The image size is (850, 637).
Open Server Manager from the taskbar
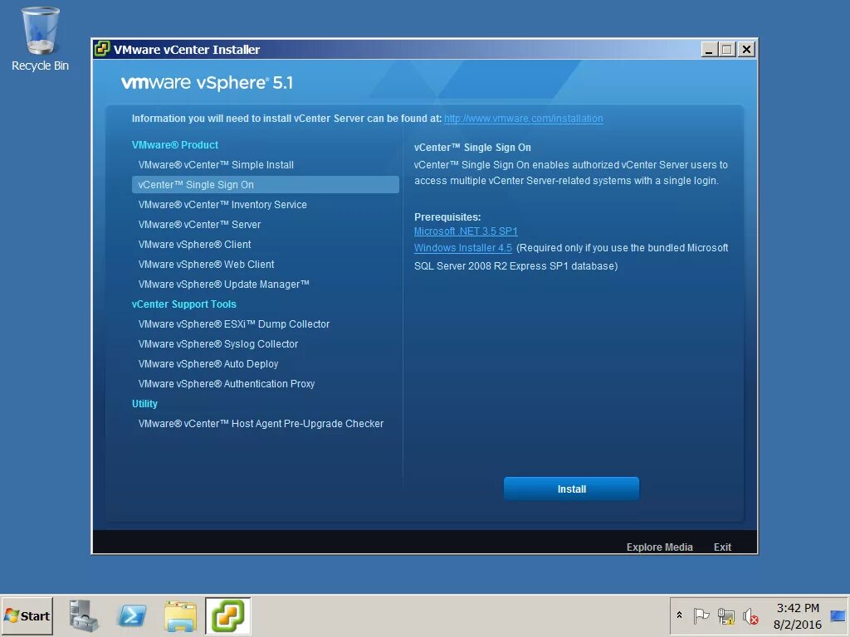pos(84,616)
